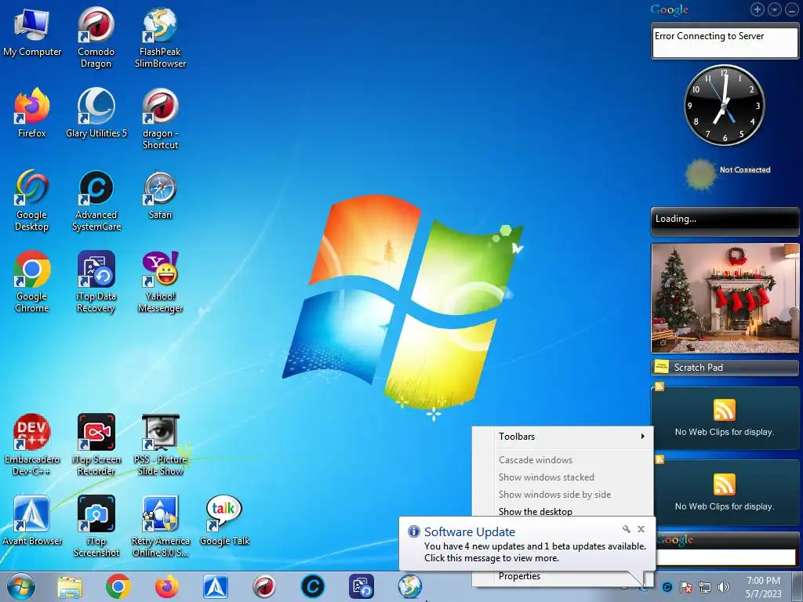Choose Properties in the taskbar menu
The image size is (803, 602).
tap(519, 576)
